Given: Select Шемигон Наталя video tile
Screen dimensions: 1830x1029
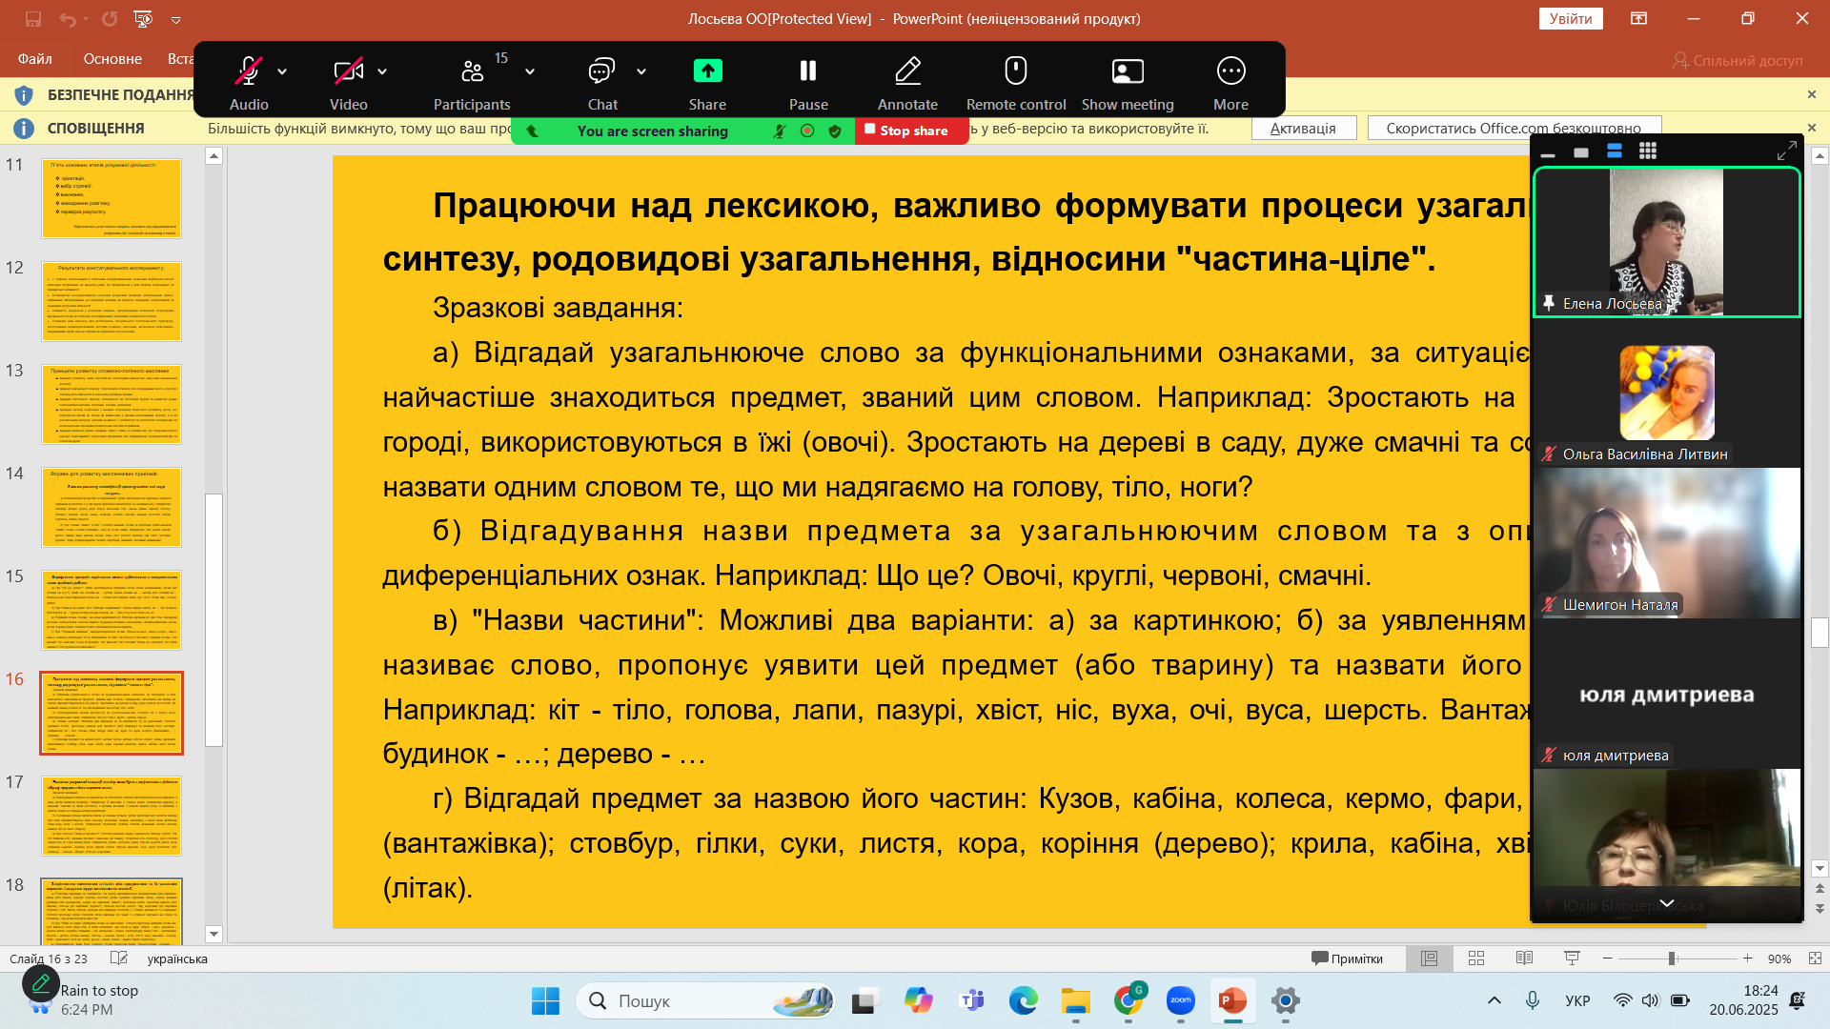Looking at the screenshot, I should point(1666,543).
